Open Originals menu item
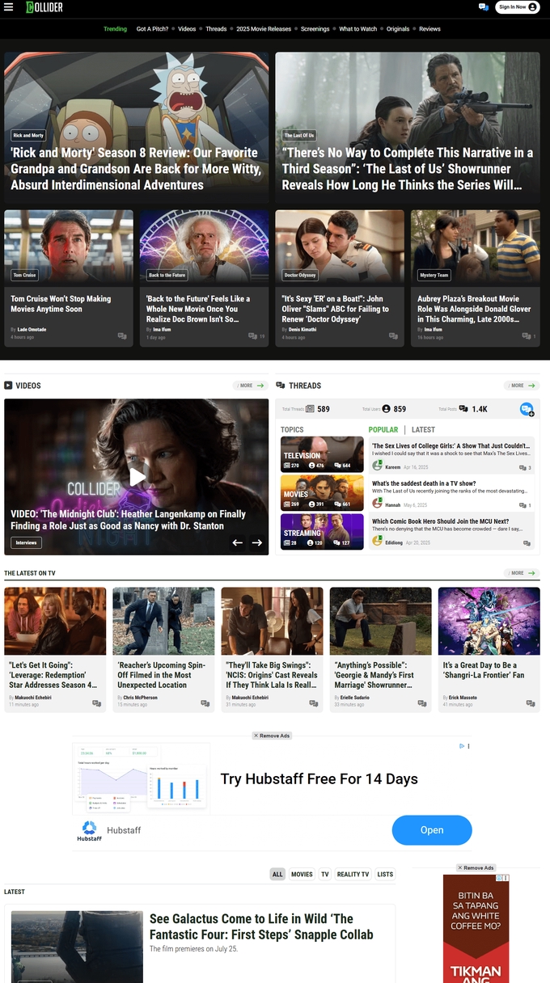 coord(398,29)
